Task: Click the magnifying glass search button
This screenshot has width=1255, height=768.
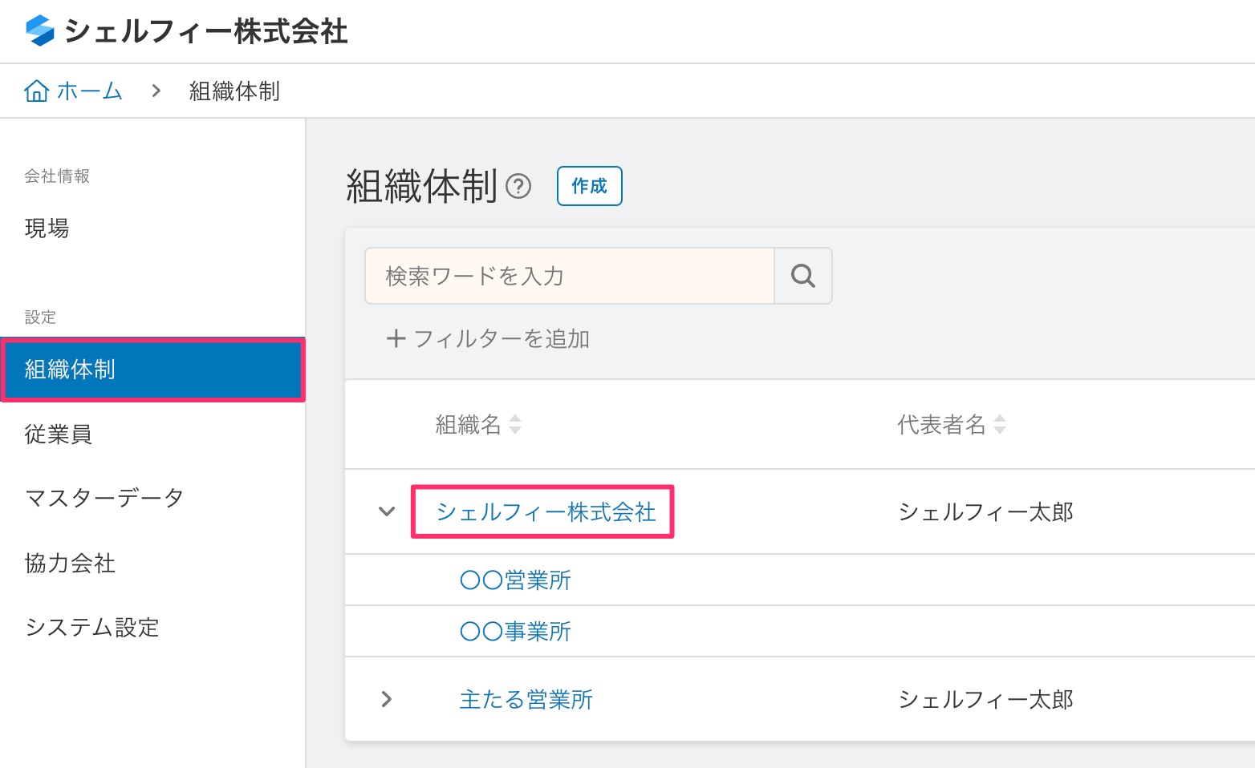Action: [x=802, y=276]
